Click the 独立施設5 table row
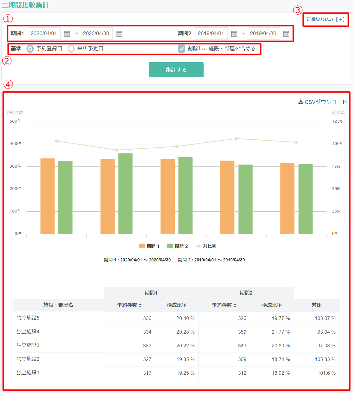The width and height of the screenshot is (353, 393). click(176, 318)
